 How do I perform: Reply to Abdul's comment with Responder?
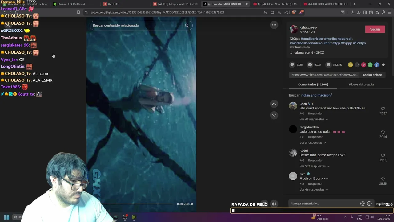click(x=315, y=160)
